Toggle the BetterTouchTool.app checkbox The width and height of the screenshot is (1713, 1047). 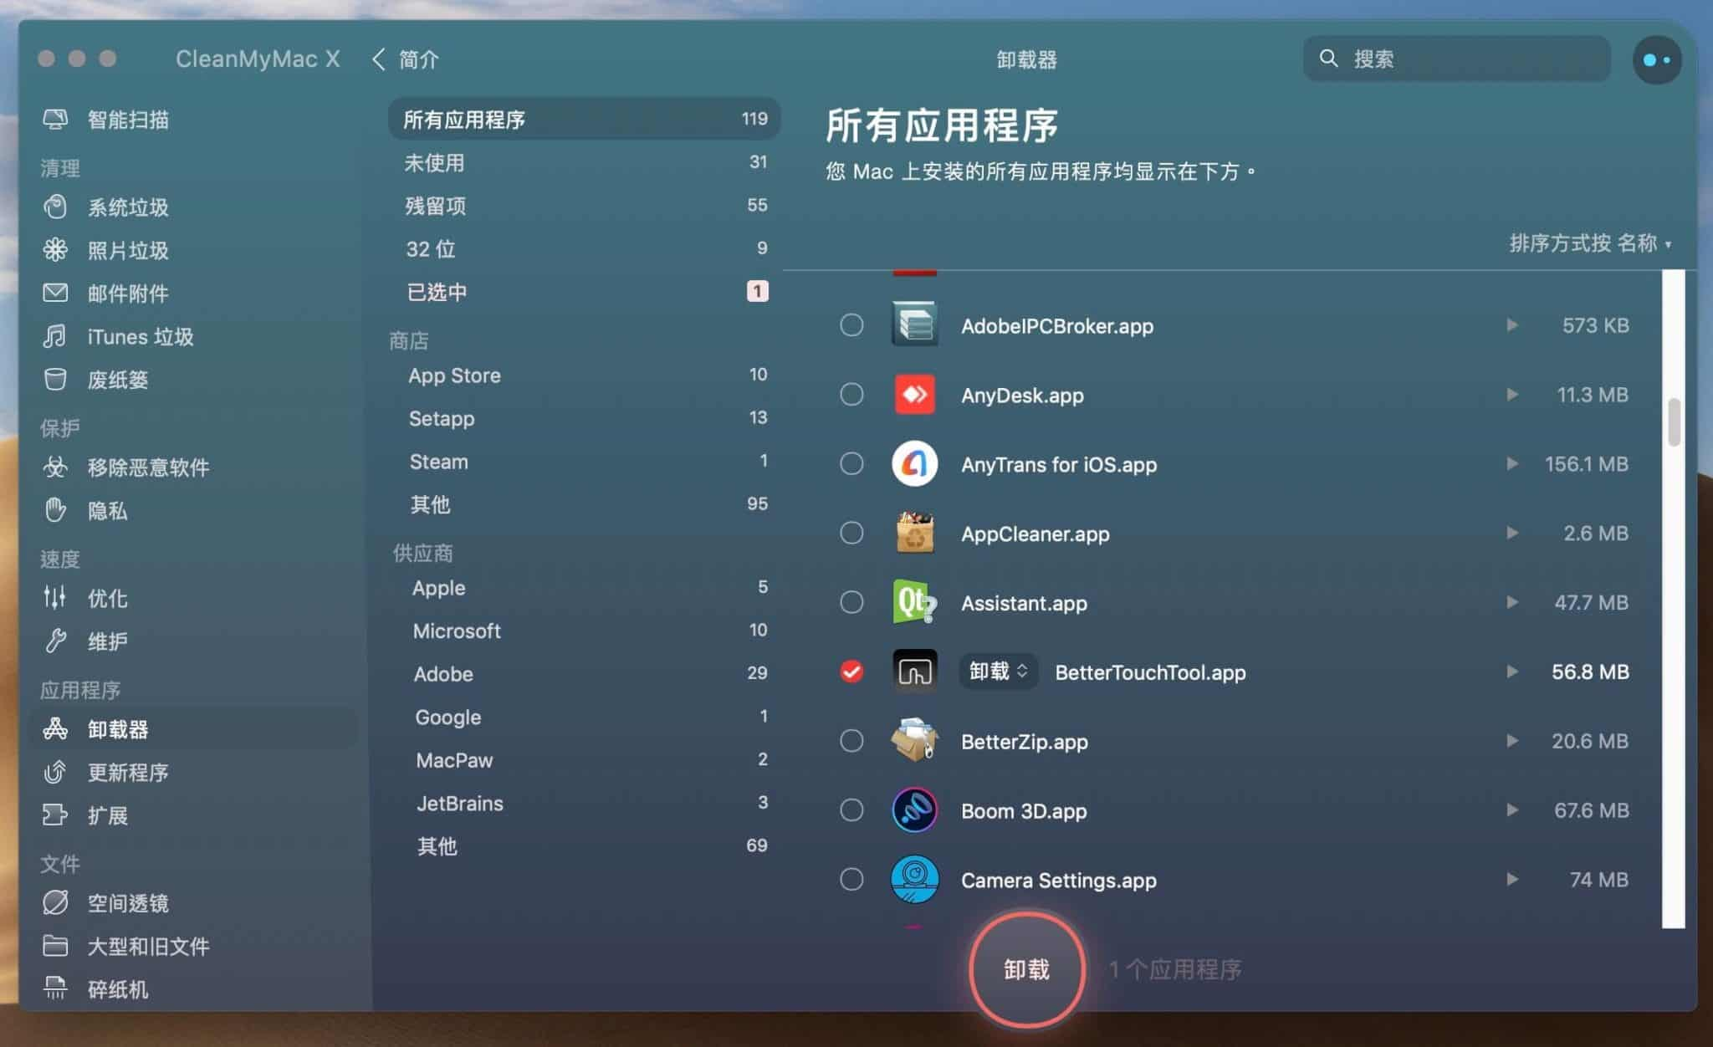coord(854,672)
